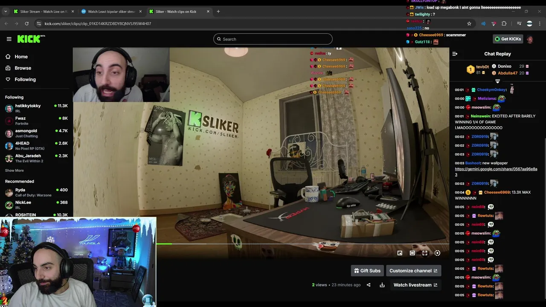546x307 pixels.
Task: Open hstikkytokky channel in Following list
Action: coord(36,108)
